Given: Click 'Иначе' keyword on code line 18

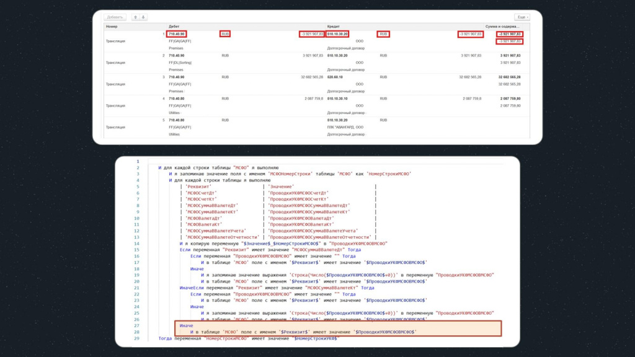Looking at the screenshot, I should click(x=197, y=269).
